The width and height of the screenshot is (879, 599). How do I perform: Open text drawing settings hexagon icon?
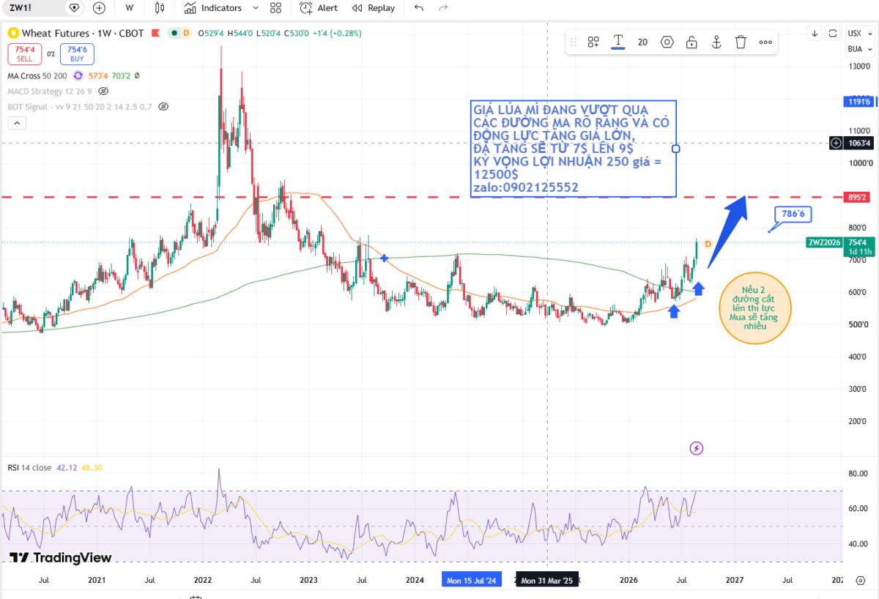[667, 42]
